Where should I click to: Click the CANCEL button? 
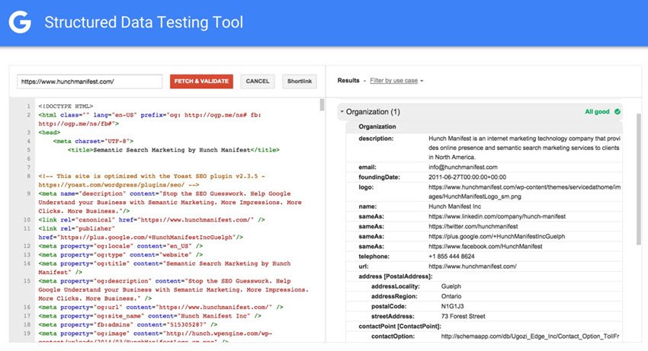point(258,81)
